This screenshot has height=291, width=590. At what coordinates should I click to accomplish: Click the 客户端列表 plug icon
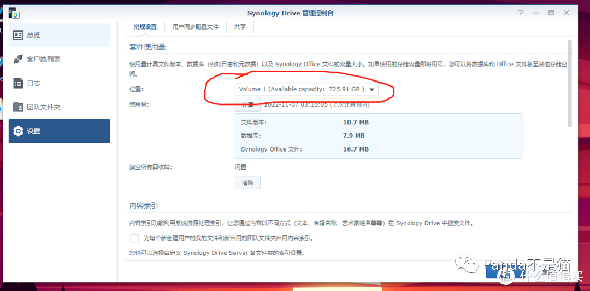(x=17, y=59)
